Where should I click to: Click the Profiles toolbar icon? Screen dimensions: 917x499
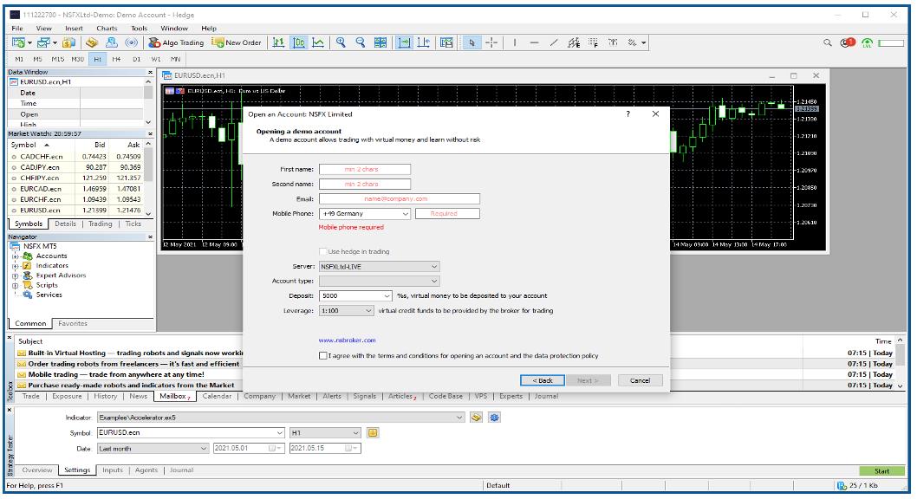(x=43, y=42)
